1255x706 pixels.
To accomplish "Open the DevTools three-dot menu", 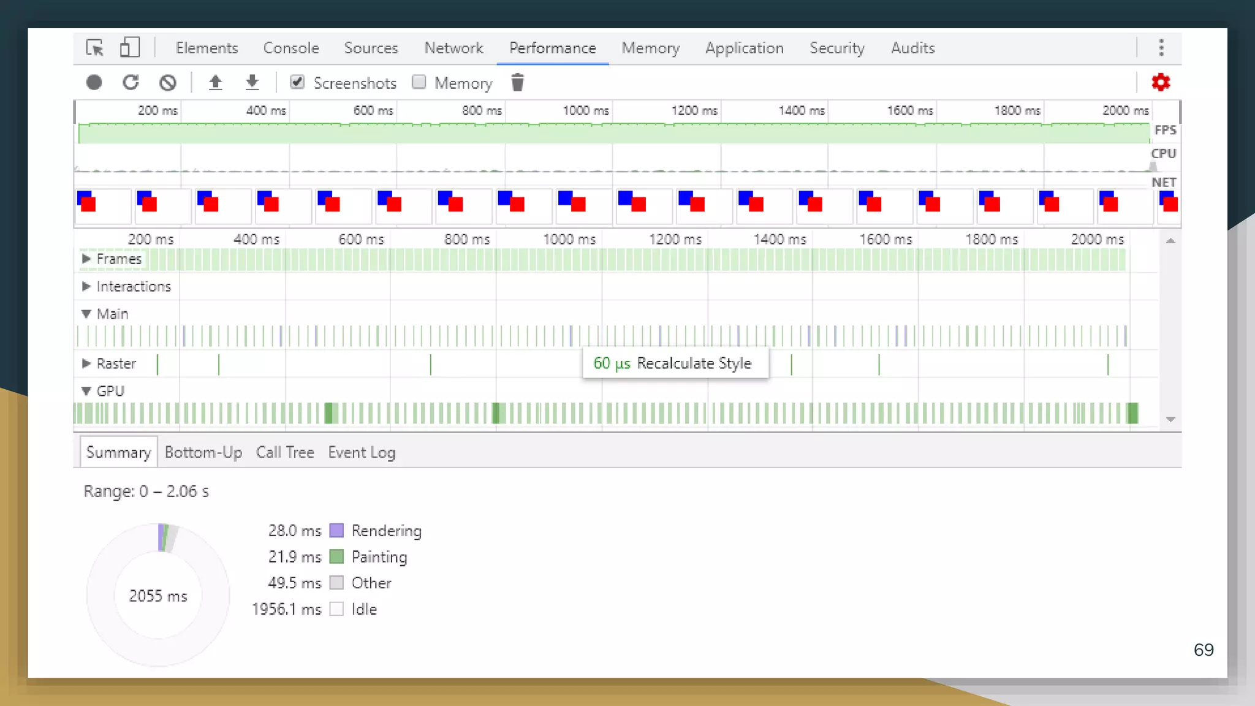I will point(1161,48).
